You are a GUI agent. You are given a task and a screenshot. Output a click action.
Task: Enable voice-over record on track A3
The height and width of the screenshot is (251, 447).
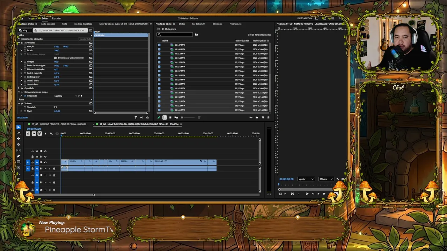point(54,182)
